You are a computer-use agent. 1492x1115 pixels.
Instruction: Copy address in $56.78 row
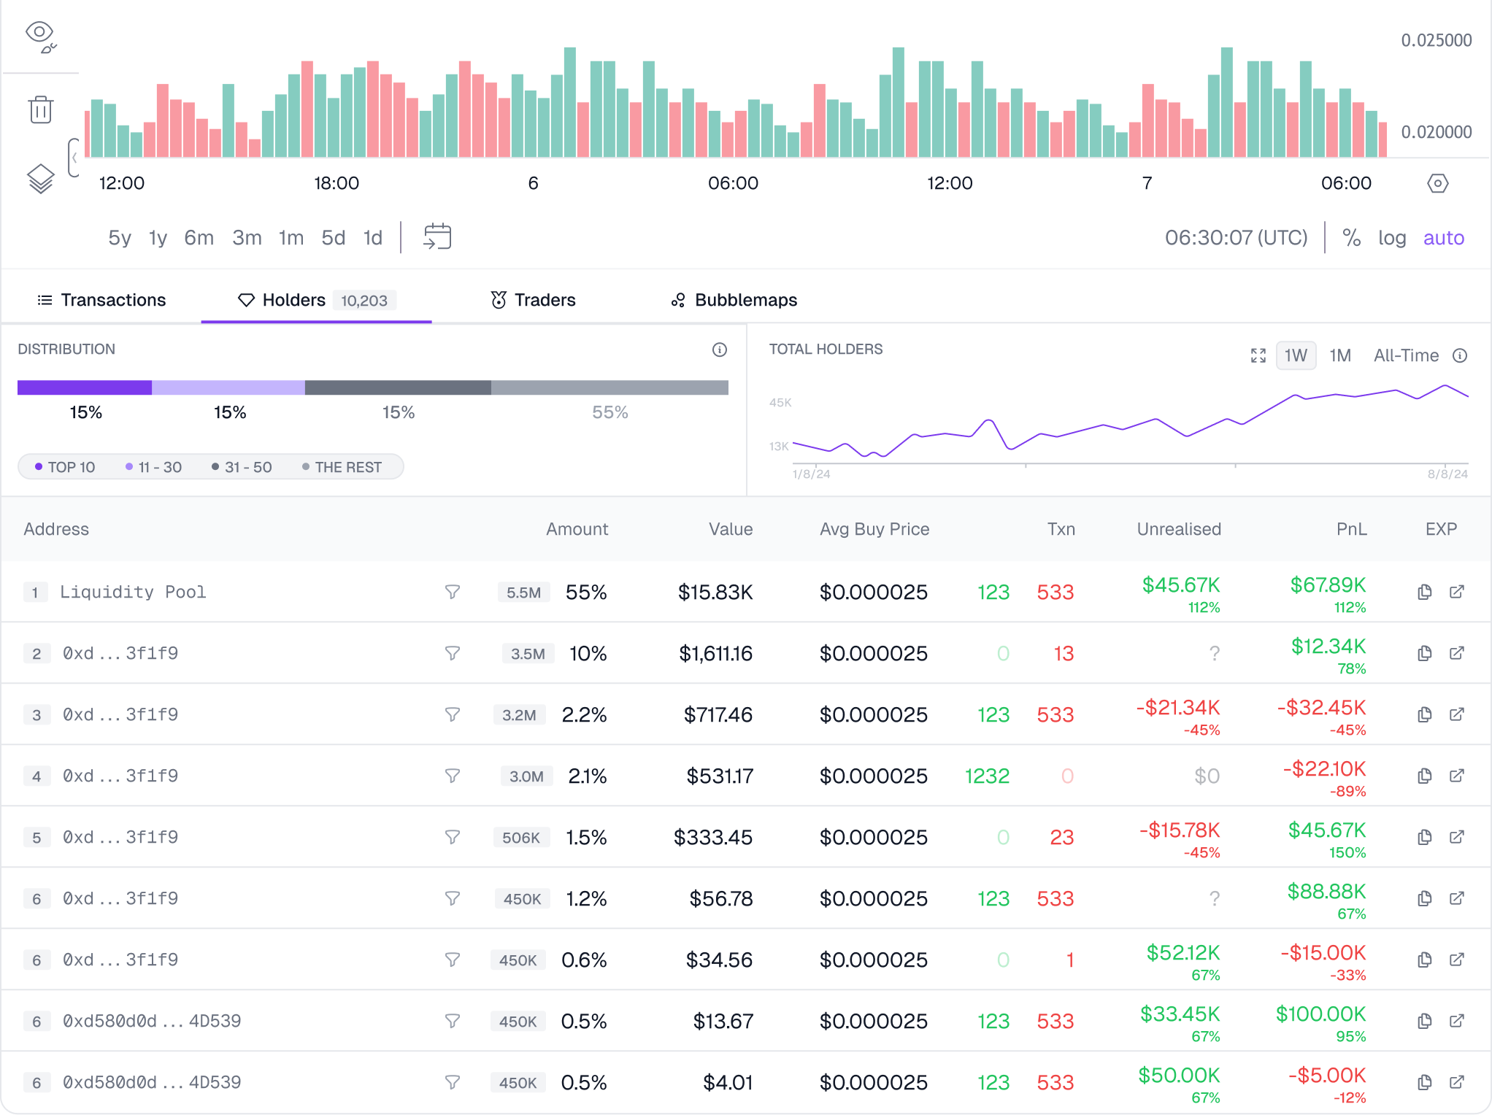coord(1424,898)
